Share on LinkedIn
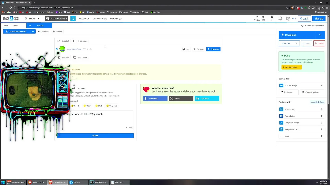The width and height of the screenshot is (330, 185). (x=207, y=98)
